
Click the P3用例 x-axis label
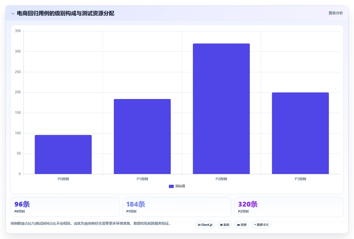click(x=300, y=179)
